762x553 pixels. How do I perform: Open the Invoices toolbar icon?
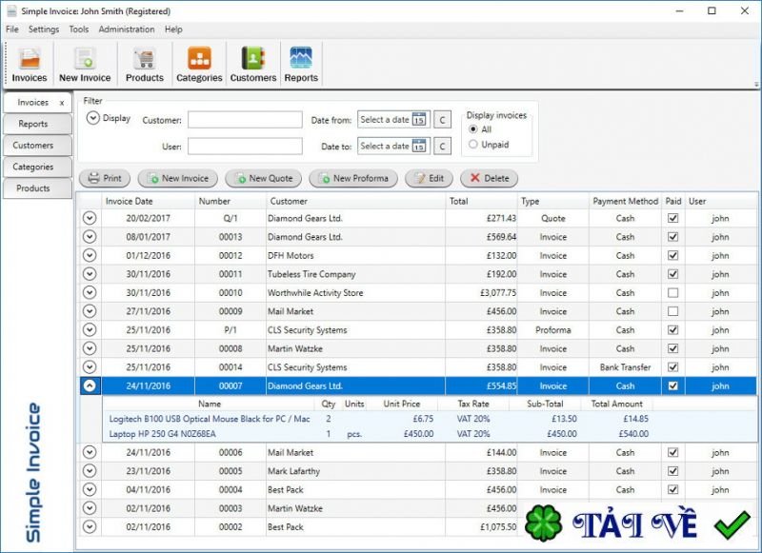pyautogui.click(x=28, y=61)
